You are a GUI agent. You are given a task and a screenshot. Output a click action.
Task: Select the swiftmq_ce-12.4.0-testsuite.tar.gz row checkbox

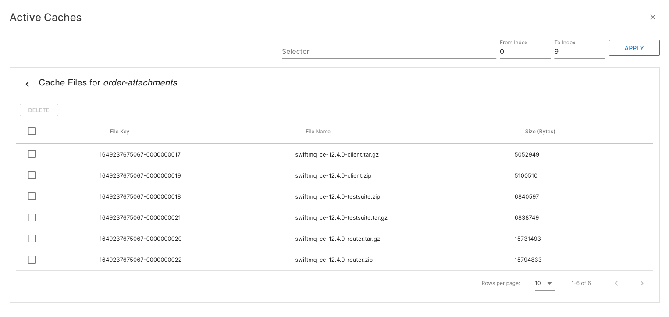[32, 217]
